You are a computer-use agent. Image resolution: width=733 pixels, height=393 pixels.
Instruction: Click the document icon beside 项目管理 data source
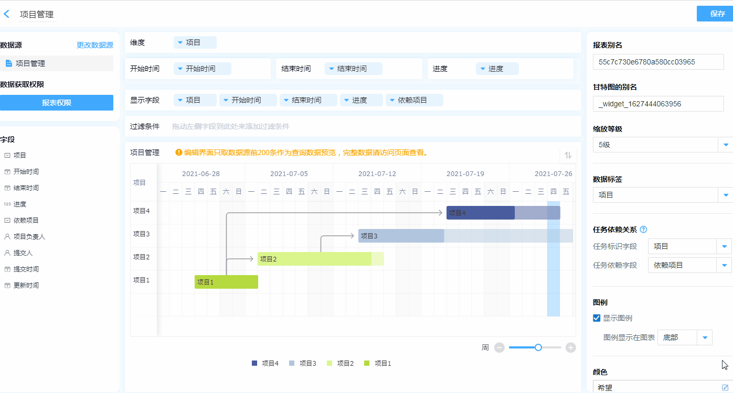(8, 63)
